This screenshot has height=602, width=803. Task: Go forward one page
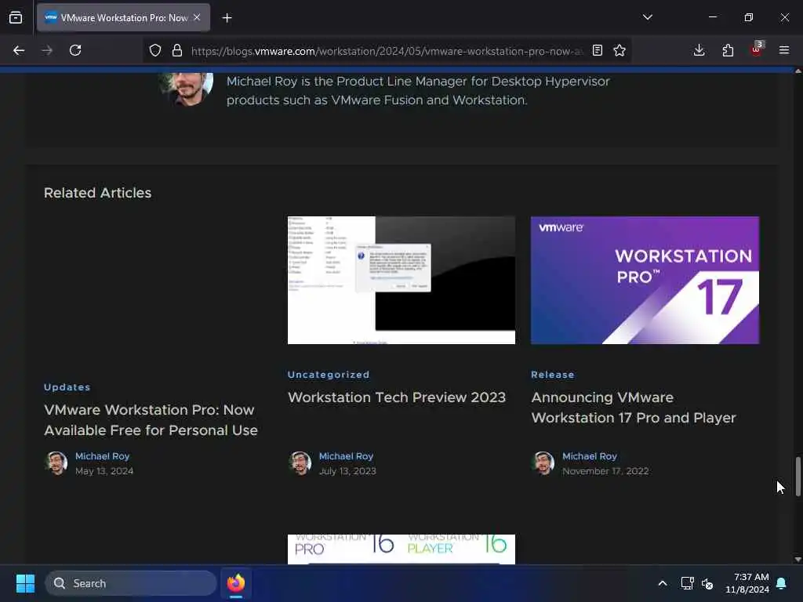click(x=47, y=50)
